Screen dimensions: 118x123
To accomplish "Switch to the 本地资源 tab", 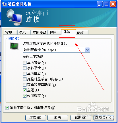I will (x=39, y=32).
